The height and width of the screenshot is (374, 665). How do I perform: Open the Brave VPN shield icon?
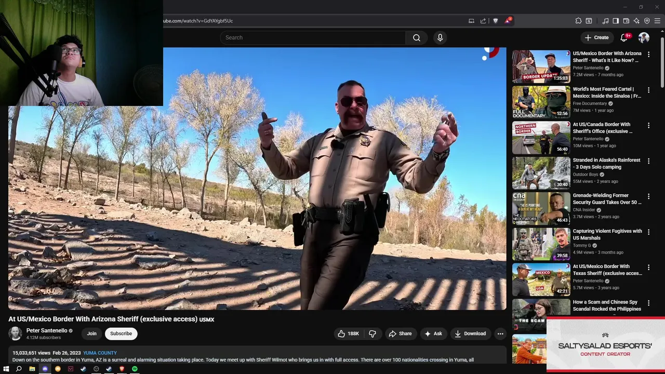[x=647, y=21]
